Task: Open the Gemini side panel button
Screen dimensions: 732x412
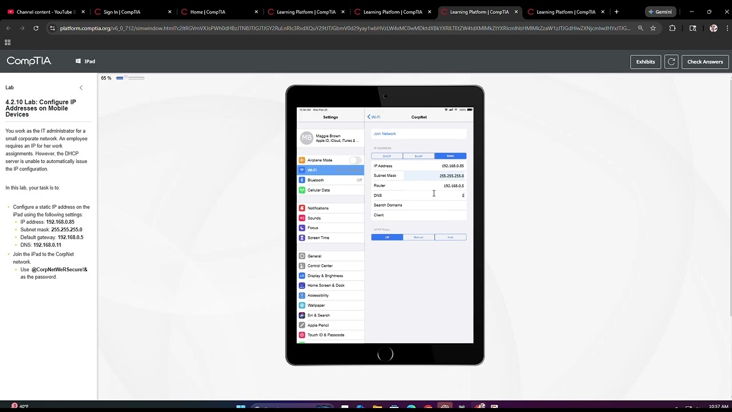Action: [x=660, y=11]
